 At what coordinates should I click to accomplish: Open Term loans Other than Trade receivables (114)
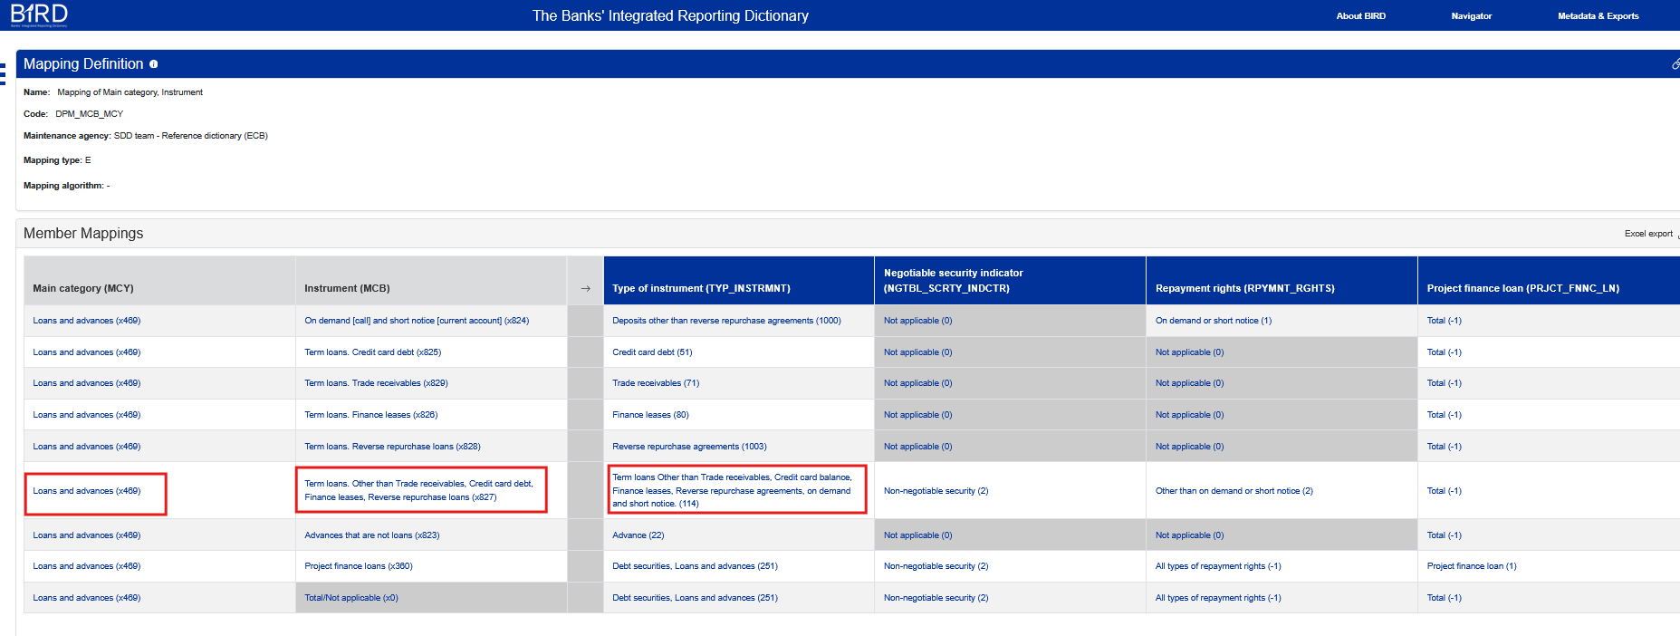click(732, 490)
